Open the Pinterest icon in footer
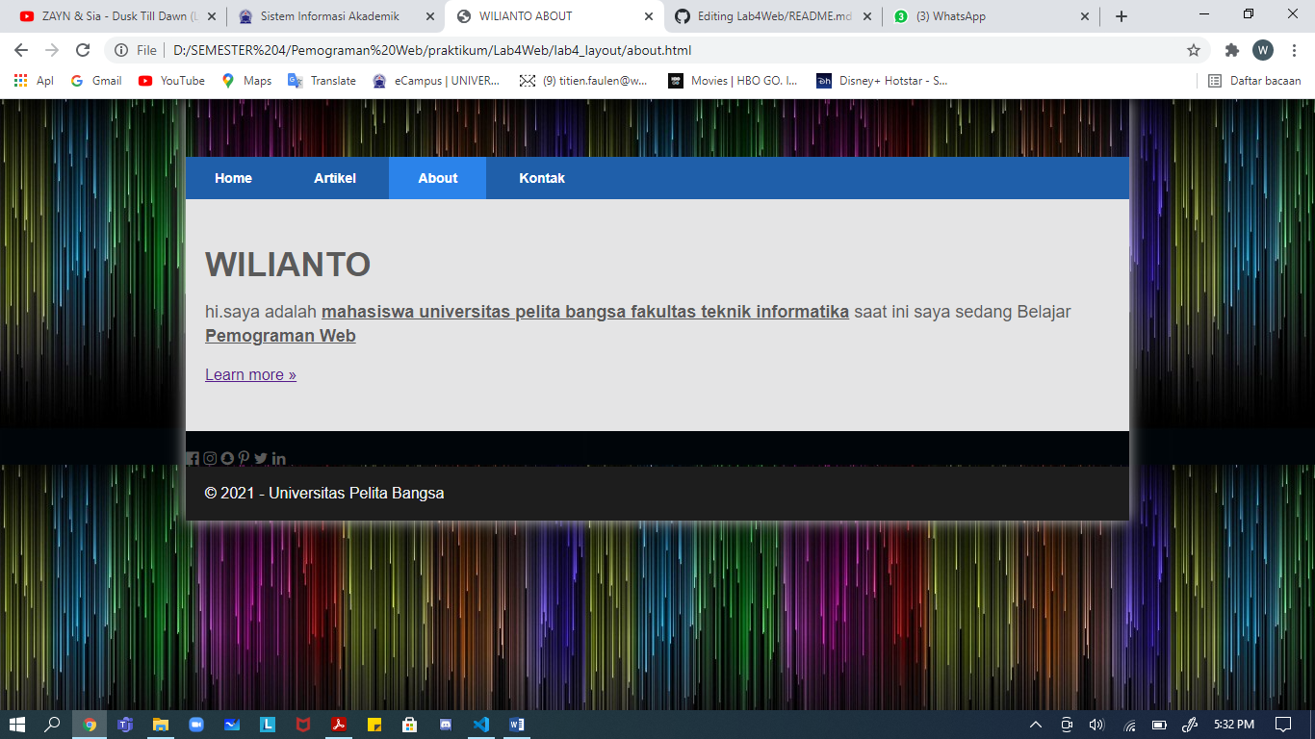The image size is (1315, 739). [x=244, y=458]
